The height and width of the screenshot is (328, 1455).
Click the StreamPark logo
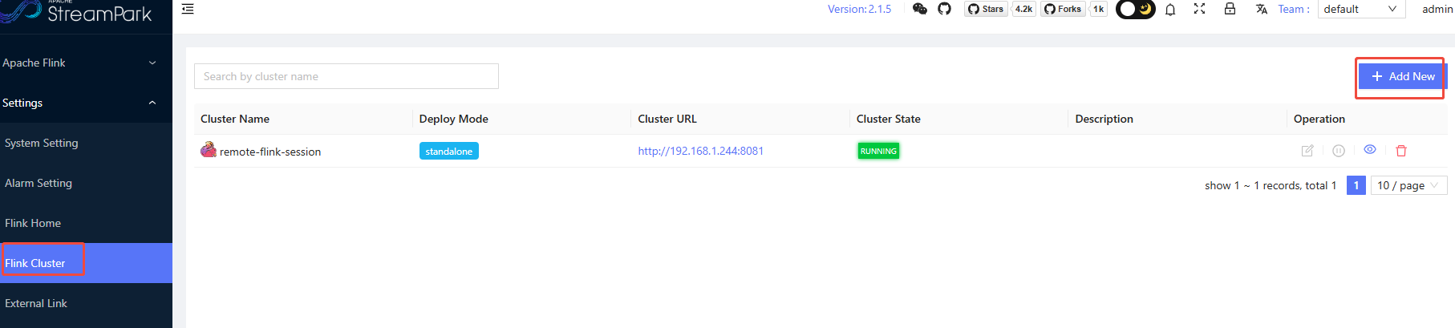tap(78, 12)
